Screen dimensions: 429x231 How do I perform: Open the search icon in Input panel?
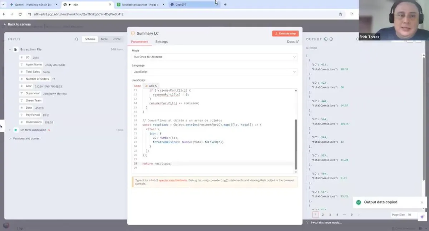(x=77, y=39)
